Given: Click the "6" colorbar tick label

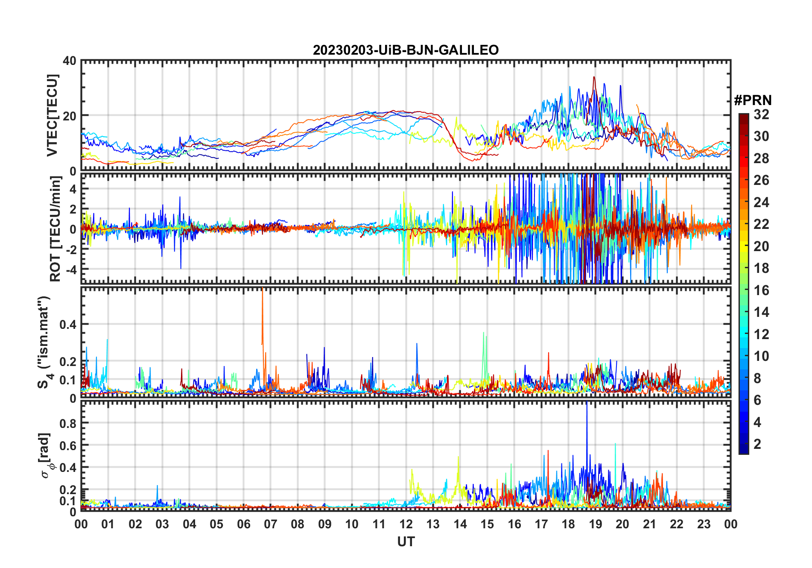Looking at the screenshot, I should pos(757,400).
